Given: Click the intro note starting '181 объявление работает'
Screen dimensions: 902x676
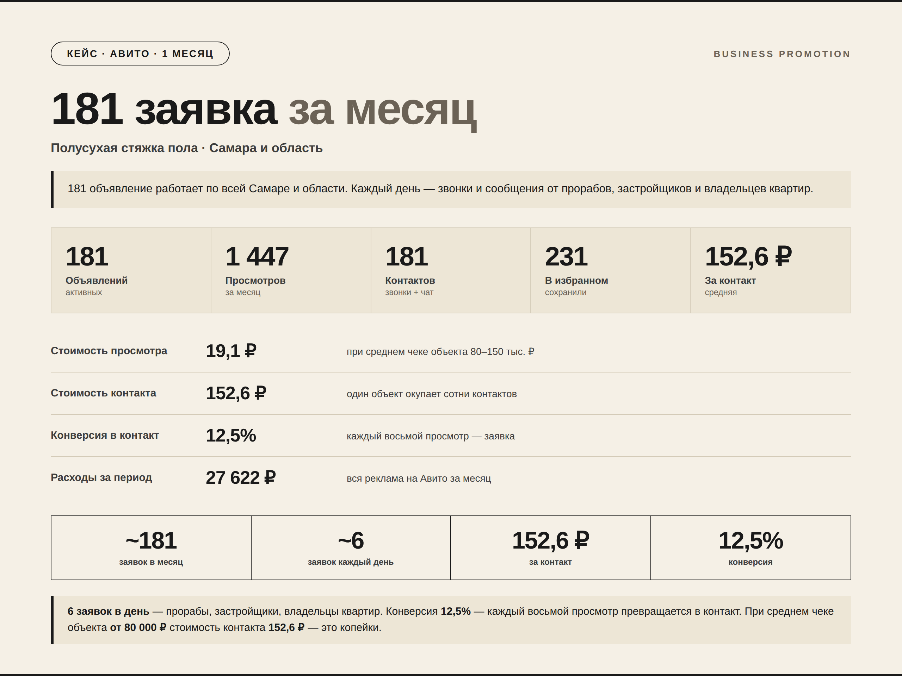Looking at the screenshot, I should [x=451, y=189].
